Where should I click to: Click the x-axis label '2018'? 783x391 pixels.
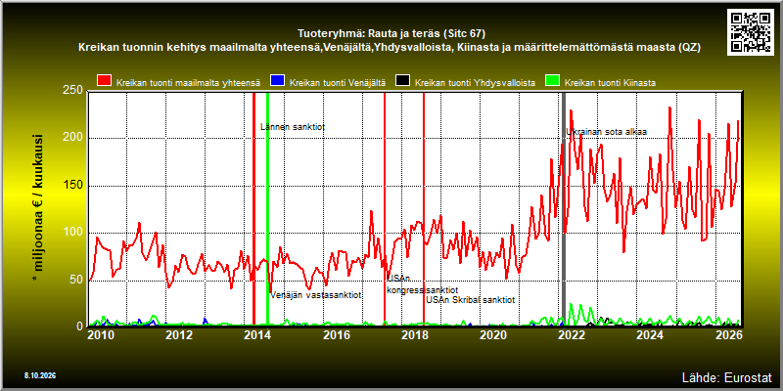[414, 334]
